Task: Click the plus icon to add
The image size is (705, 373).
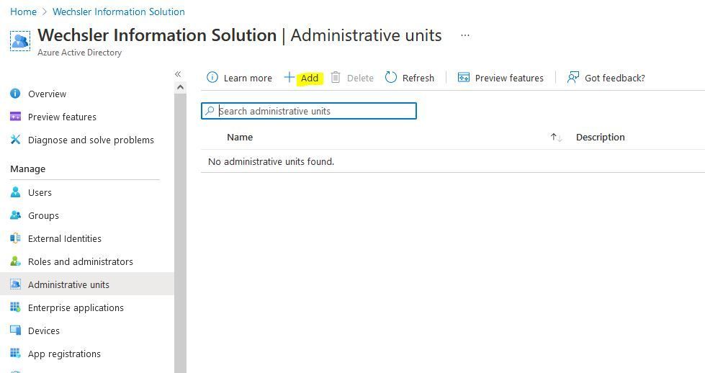Action: coord(289,77)
